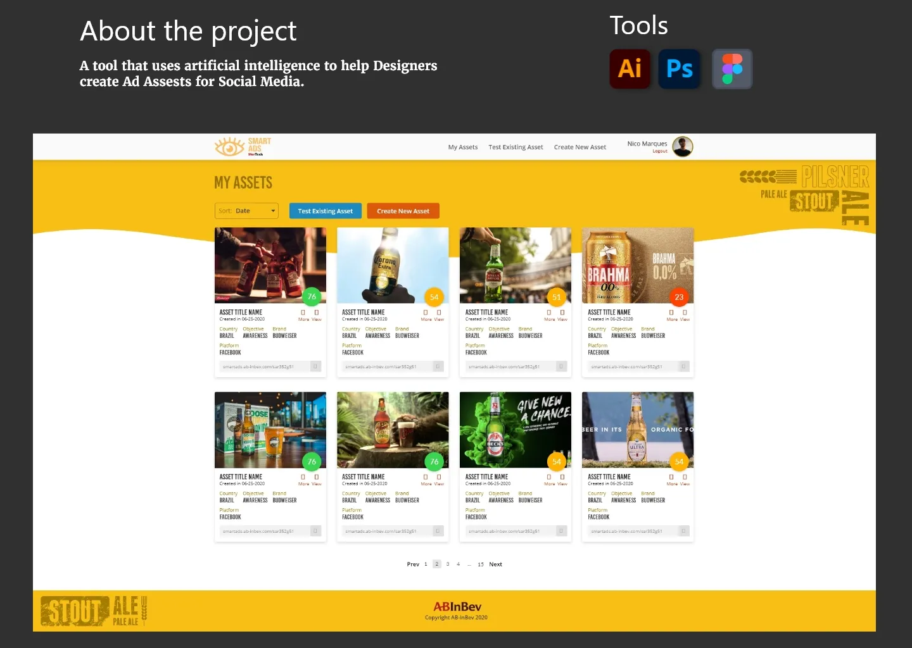This screenshot has height=648, width=912.
Task: Click the score badge showing 51
Action: [x=557, y=297]
